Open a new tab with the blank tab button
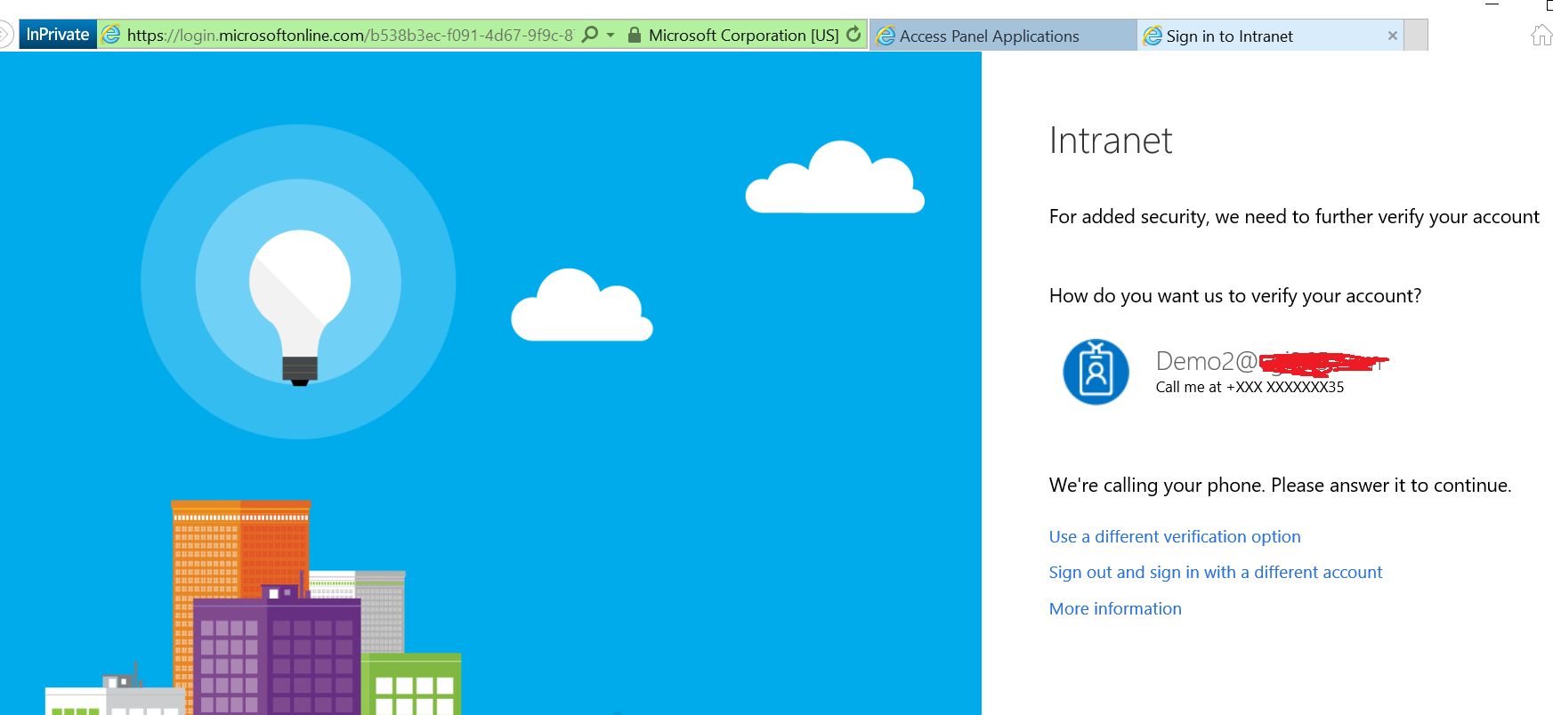This screenshot has width=1553, height=715. tap(1416, 36)
